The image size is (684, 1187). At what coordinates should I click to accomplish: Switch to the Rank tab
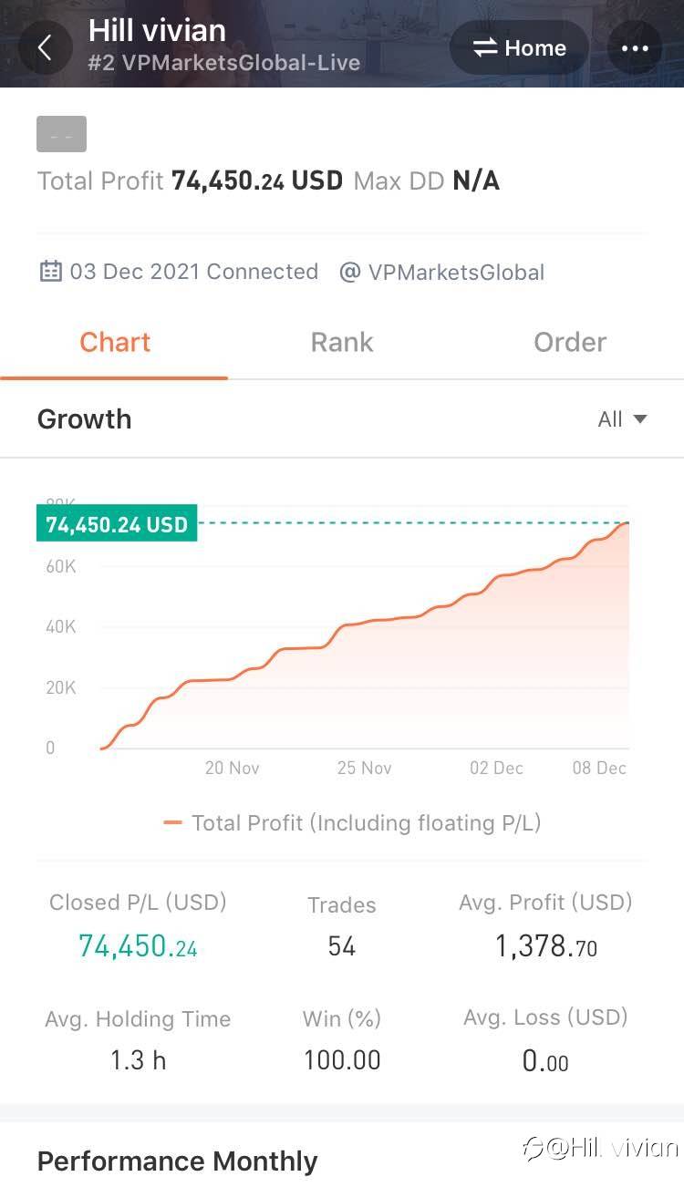pyautogui.click(x=342, y=343)
